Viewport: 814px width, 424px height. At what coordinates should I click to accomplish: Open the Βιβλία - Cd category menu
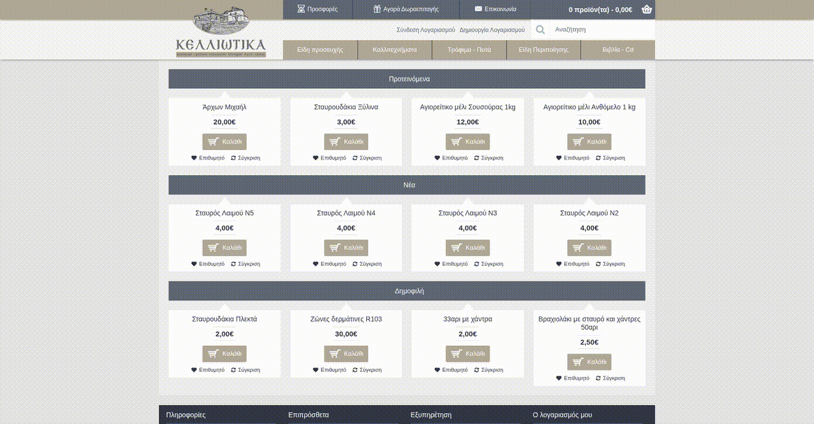618,50
